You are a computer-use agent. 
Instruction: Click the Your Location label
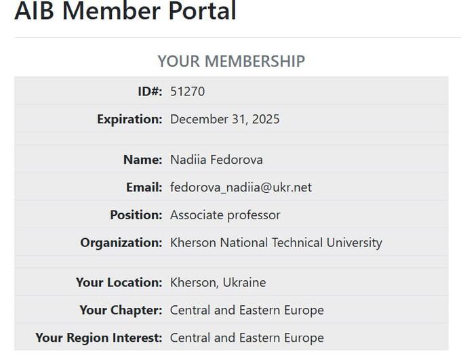point(119,282)
